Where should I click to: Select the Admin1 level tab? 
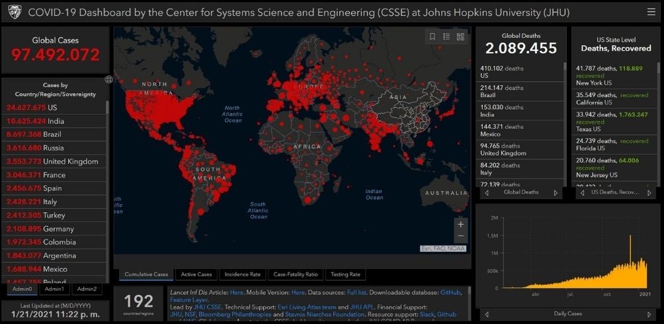point(54,289)
